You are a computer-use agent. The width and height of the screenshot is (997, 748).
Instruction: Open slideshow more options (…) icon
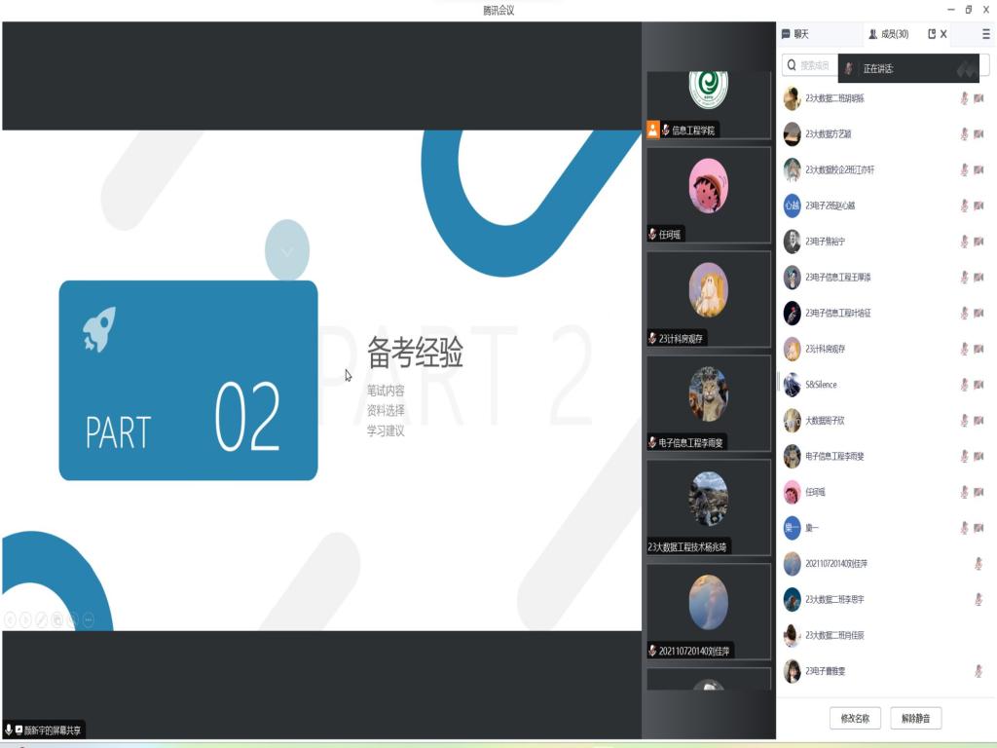pyautogui.click(x=89, y=619)
